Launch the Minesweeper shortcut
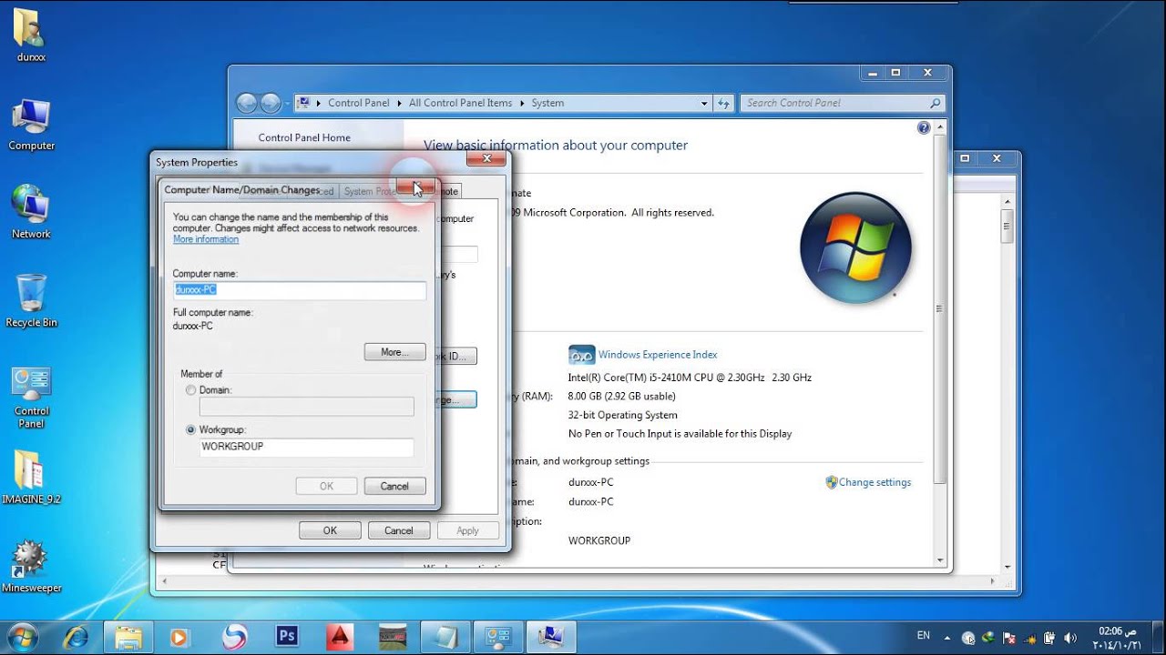The image size is (1166, 655). pos(31,566)
